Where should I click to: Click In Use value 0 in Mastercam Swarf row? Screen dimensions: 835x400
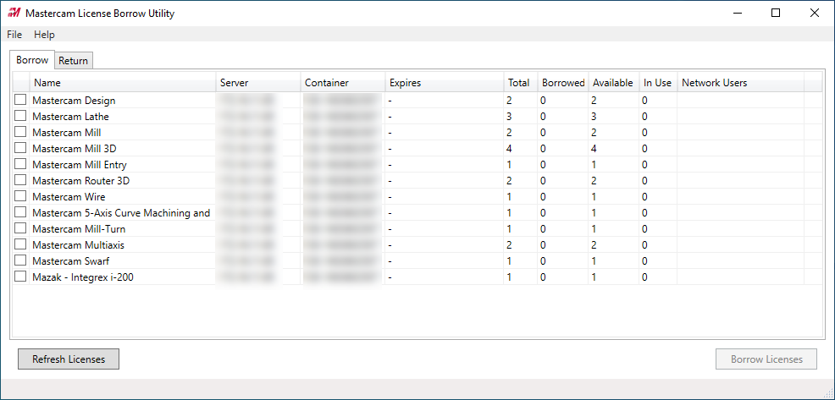644,260
